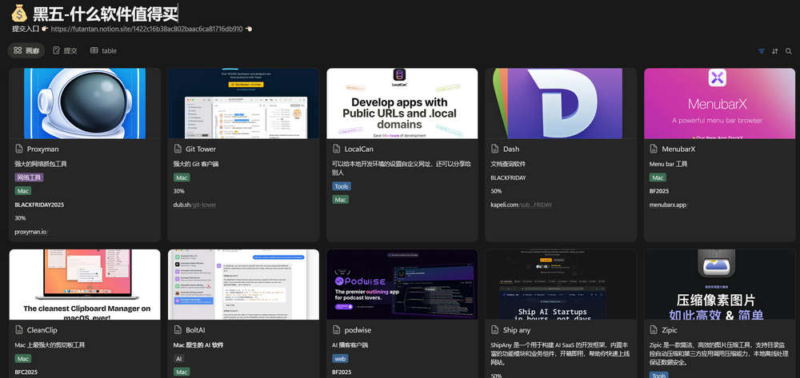Open the BoltAI cover image
800x378 pixels.
243,284
